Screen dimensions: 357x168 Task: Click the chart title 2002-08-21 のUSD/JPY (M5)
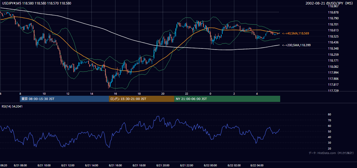[330, 3]
